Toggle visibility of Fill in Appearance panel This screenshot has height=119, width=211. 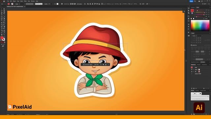click(192, 72)
